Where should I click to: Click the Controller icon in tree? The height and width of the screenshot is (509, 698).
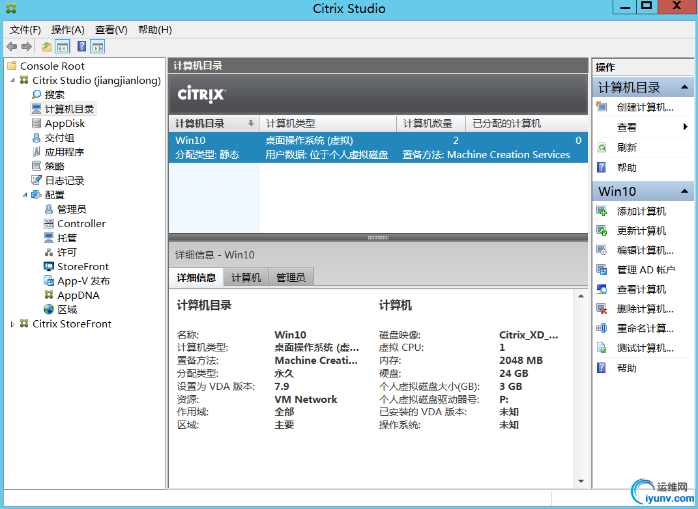click(x=49, y=224)
